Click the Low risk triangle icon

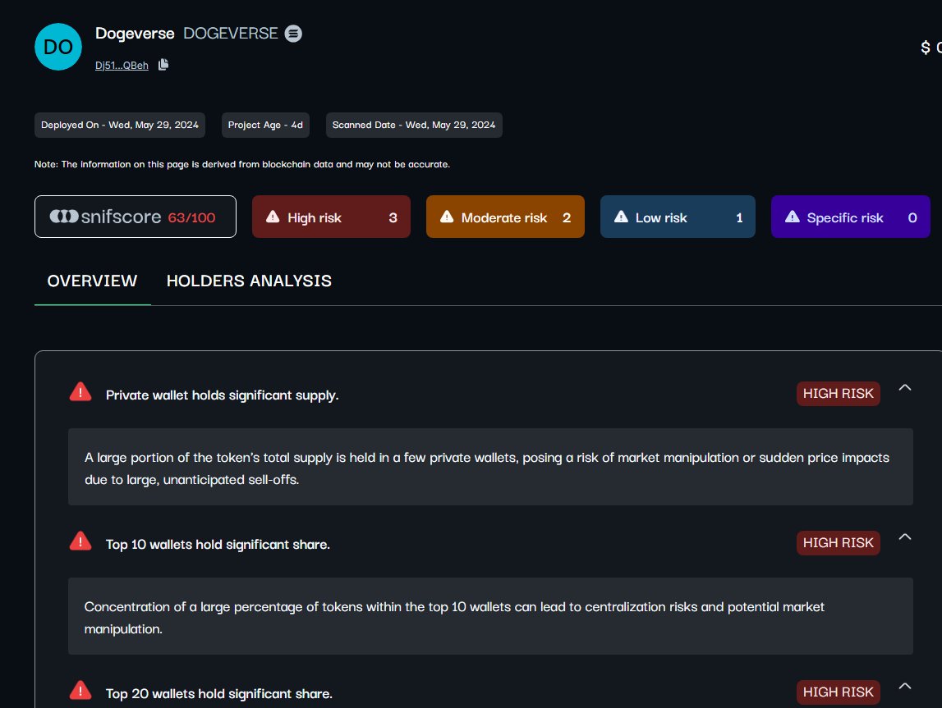tap(621, 217)
